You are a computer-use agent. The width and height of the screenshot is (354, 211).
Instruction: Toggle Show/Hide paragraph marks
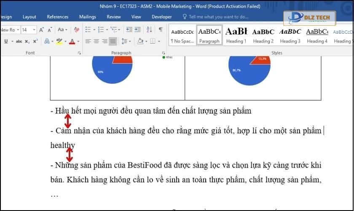click(x=161, y=30)
